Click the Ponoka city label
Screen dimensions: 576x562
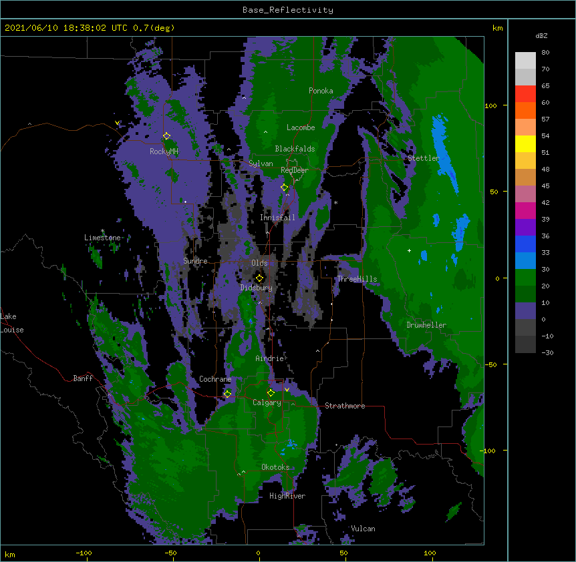[321, 91]
